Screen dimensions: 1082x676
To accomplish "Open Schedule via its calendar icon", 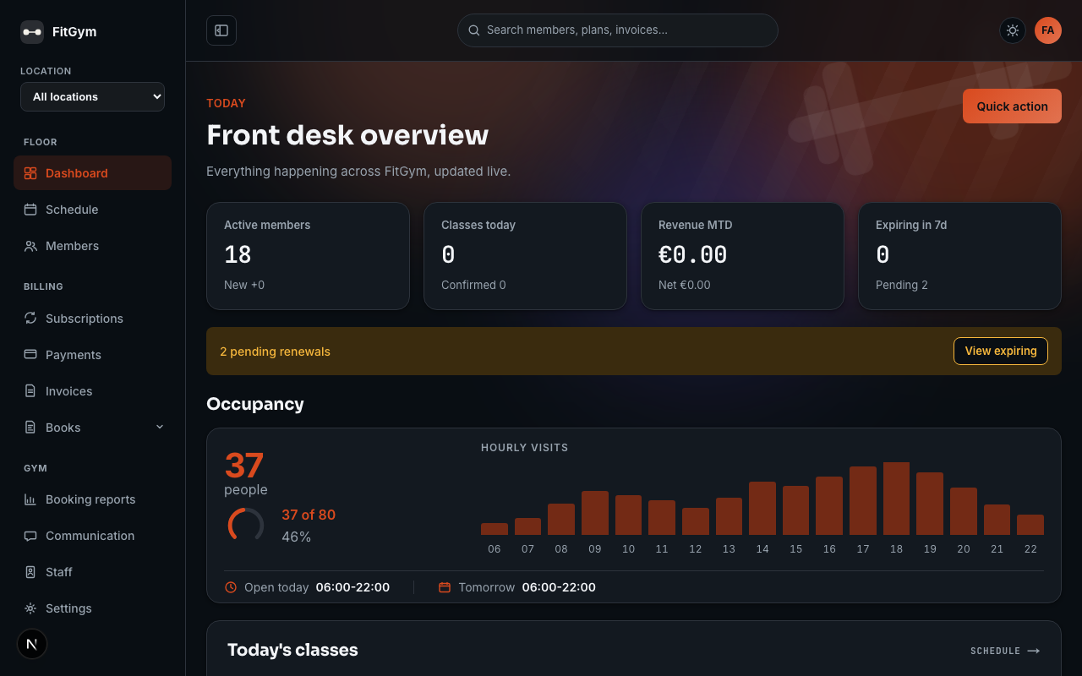I will (x=30, y=210).
